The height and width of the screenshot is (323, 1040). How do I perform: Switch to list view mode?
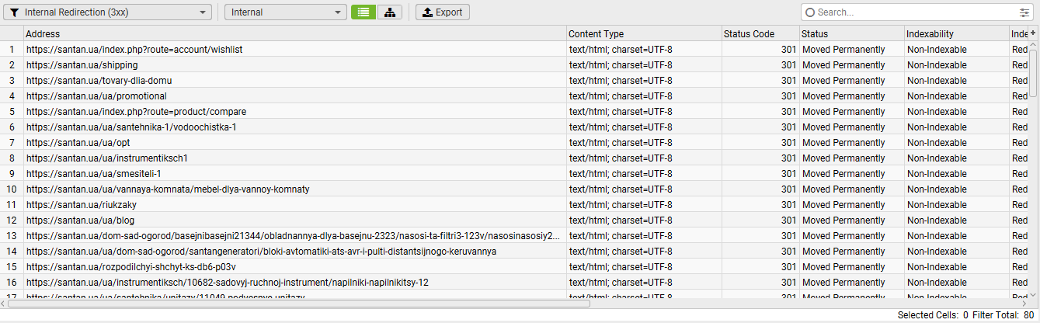pyautogui.click(x=362, y=12)
